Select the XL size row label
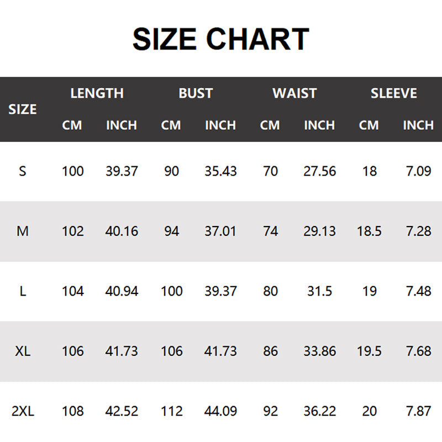 (23, 351)
